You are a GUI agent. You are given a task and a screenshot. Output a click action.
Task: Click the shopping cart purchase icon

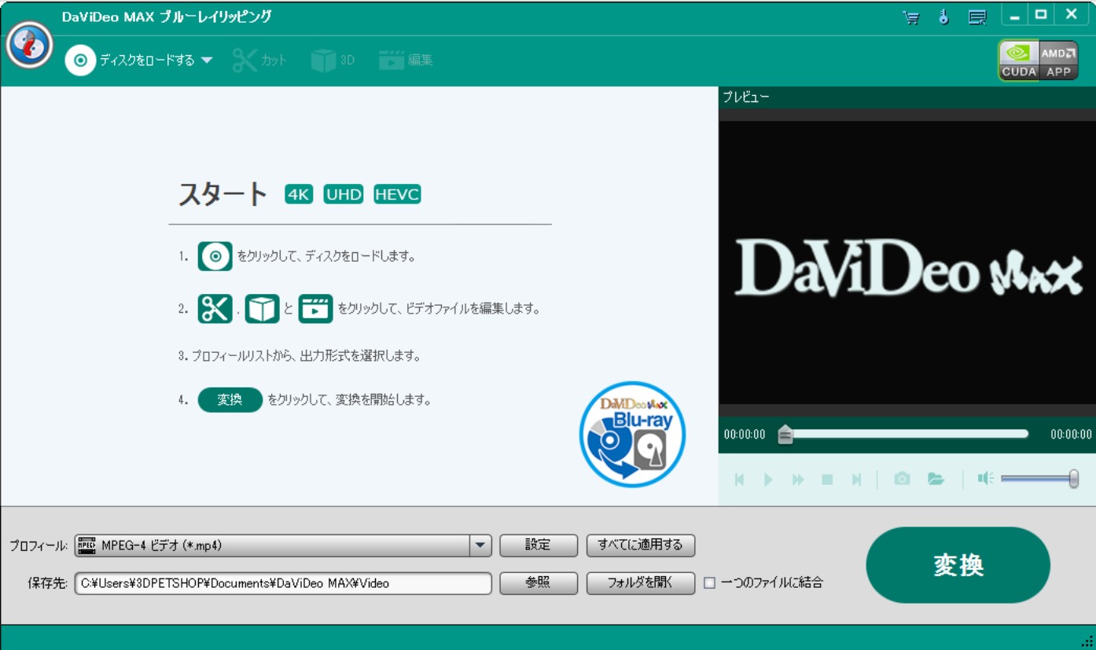pyautogui.click(x=911, y=17)
